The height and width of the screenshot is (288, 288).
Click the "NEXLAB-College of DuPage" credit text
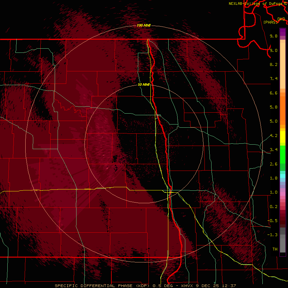coord(256,4)
